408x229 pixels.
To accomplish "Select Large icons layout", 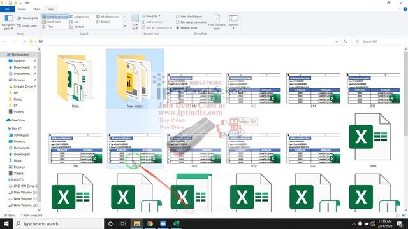I will tap(79, 17).
